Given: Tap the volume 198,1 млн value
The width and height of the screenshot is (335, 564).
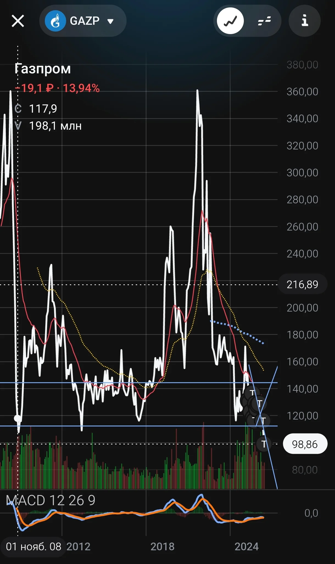Looking at the screenshot, I should coord(55,126).
